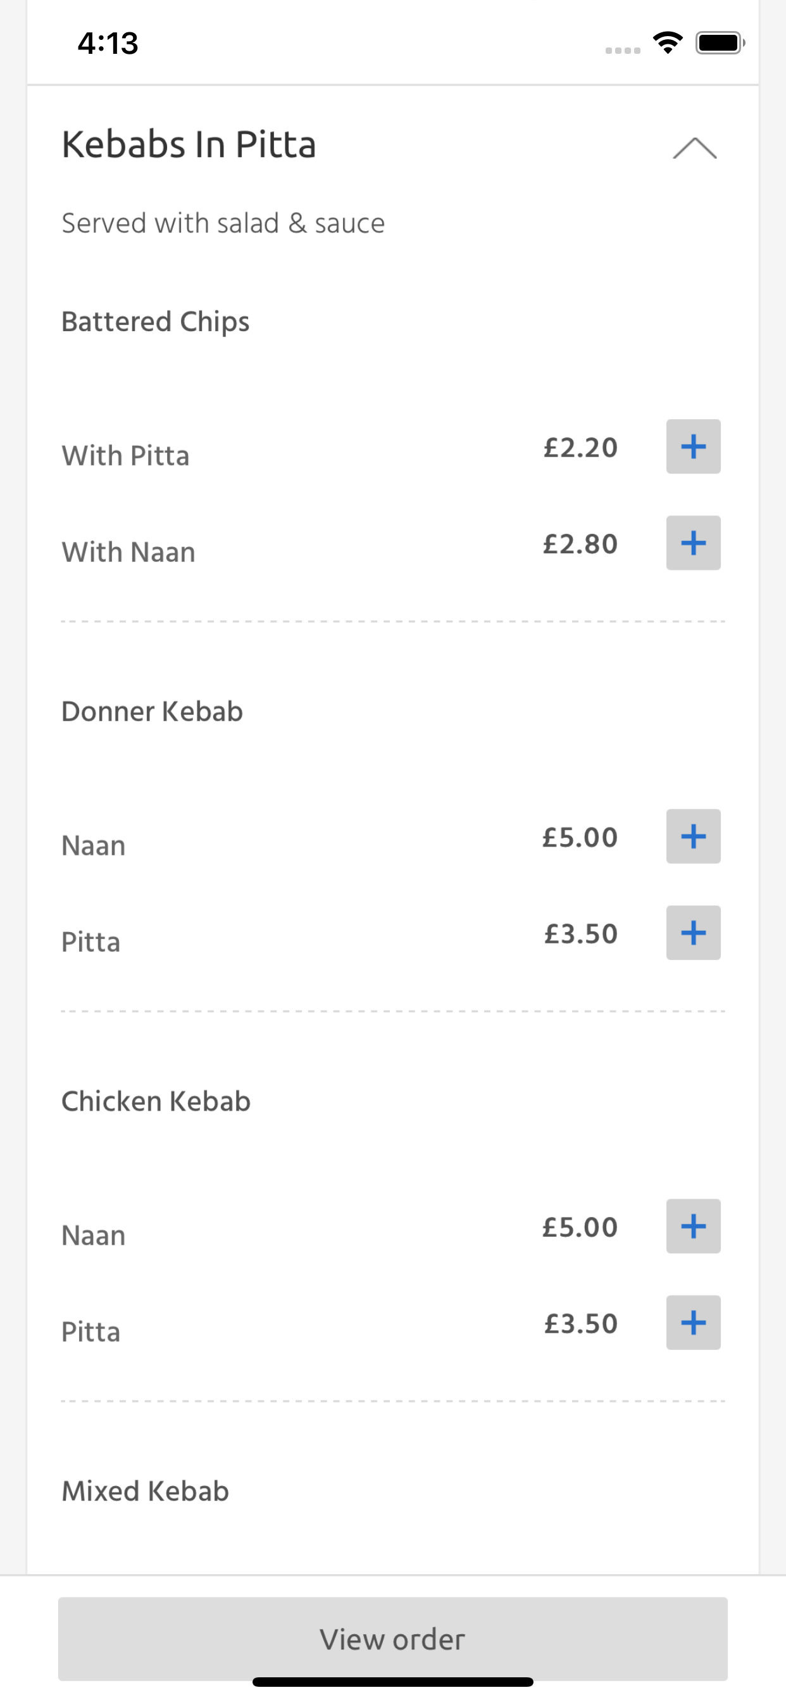Viewport: 786px width, 1702px height.
Task: Add Donner Kebab Pitta for £3.50
Action: coord(693,933)
